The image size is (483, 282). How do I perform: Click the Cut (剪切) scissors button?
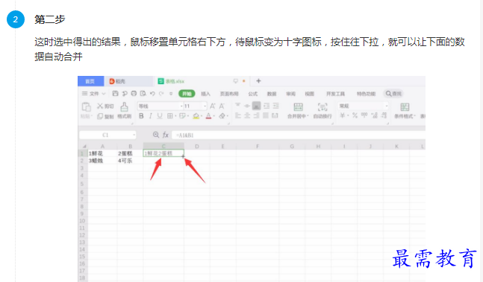coord(105,106)
